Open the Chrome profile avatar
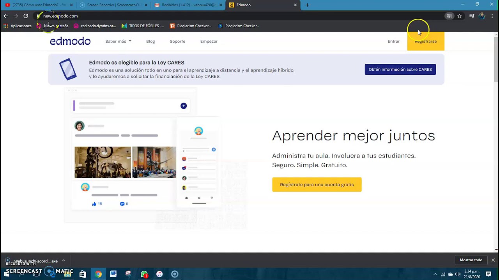 pos(482,16)
